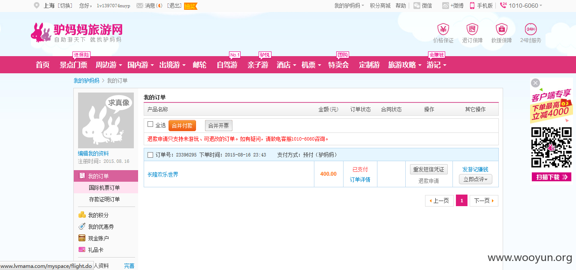The height and width of the screenshot is (270, 576).
Task: Open 存款证明订单 in the sidebar
Action: 104,199
